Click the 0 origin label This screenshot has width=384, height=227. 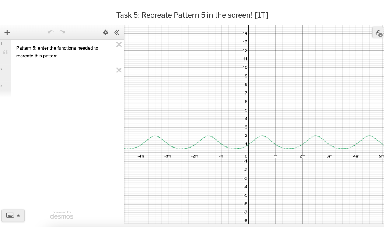pos(246,156)
